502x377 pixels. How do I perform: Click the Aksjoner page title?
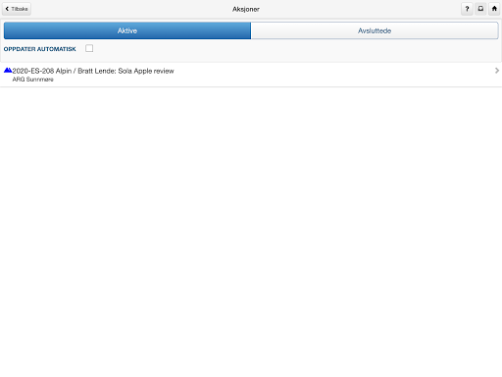[x=246, y=9]
